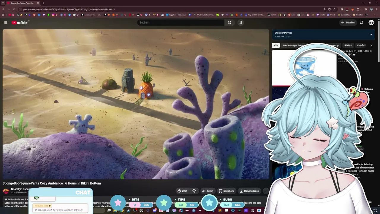
Task: Click the '1310 Abonnenten' subscriber count
Action: (19, 193)
